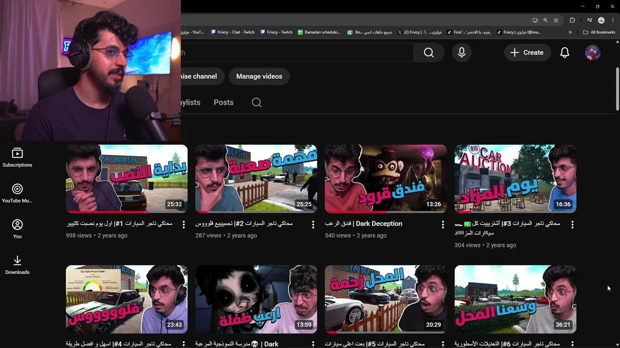The height and width of the screenshot is (348, 620).
Task: Open more options for the 304 views video
Action: click(x=573, y=225)
